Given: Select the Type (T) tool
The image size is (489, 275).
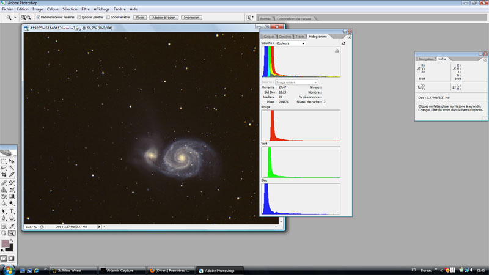Looking at the screenshot, I should 12,211.
